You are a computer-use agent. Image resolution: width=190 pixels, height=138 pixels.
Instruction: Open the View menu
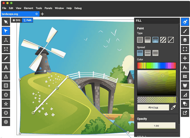pyautogui.click(x=18, y=8)
